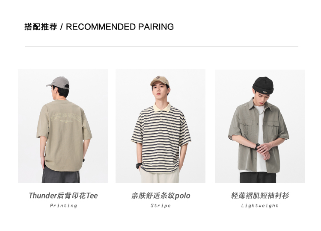321x231 pixels.
Task: Click the 'Printing' subtitle label
Action: pyautogui.click(x=63, y=205)
